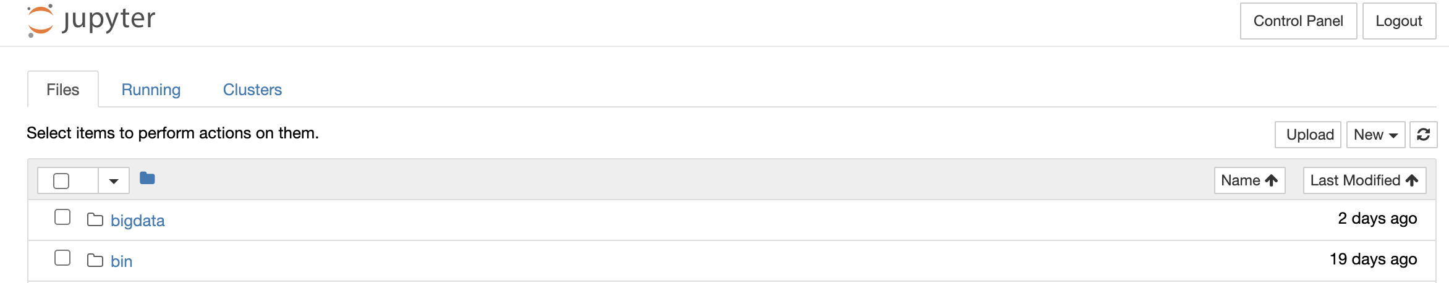
Task: Click the Jupyter logo icon
Action: [41, 20]
